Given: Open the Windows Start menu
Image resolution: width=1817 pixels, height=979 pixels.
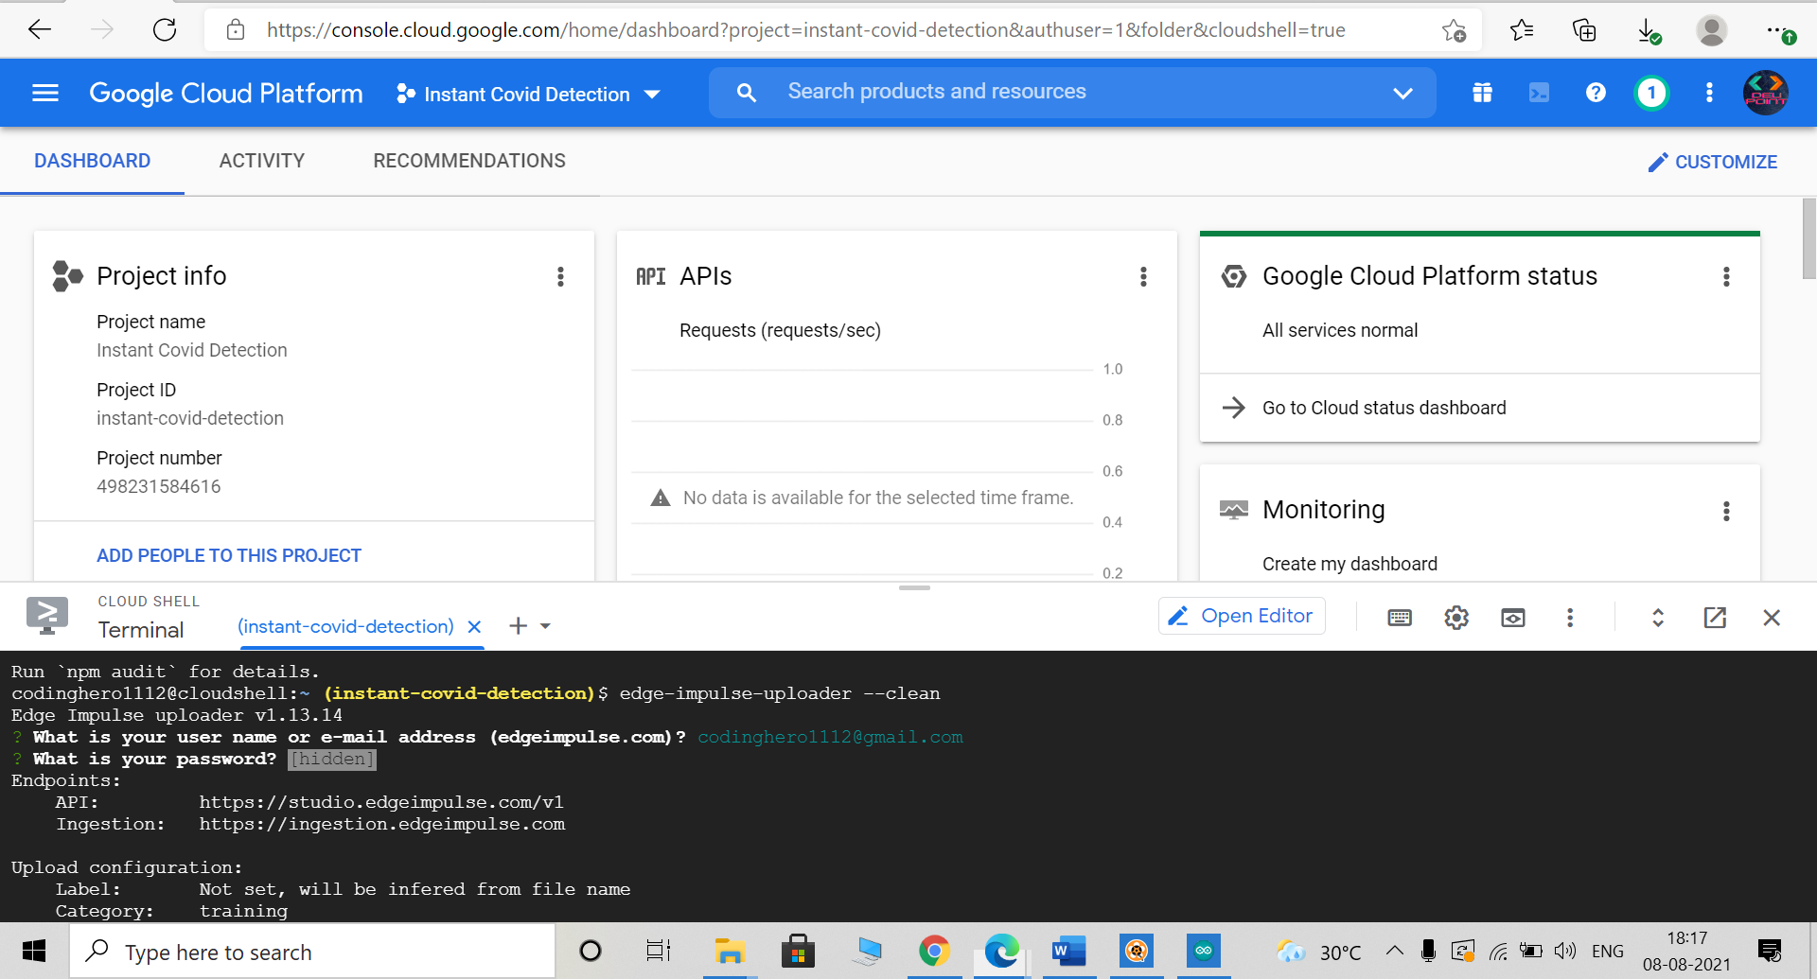Looking at the screenshot, I should [x=34, y=951].
